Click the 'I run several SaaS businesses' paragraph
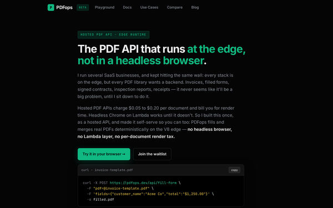Viewport: 333px width, 208px height. 155,86
